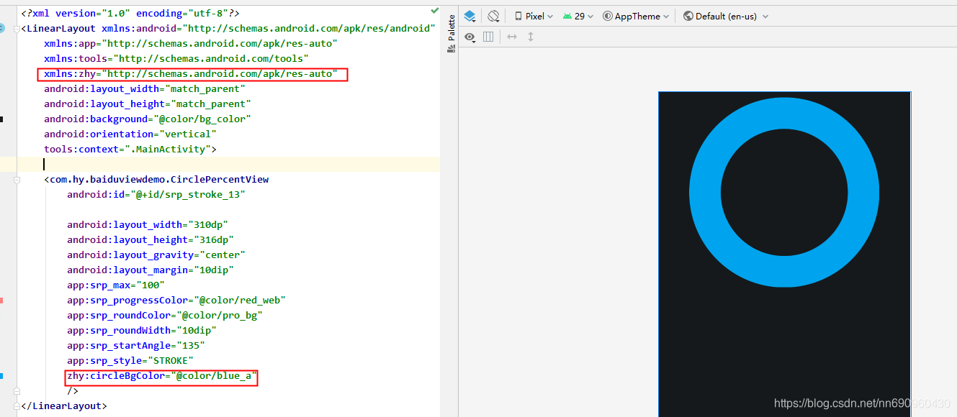Click the related-file gutter icon beside LinearLayout
Image resolution: width=957 pixels, height=417 pixels.
tap(1, 28)
